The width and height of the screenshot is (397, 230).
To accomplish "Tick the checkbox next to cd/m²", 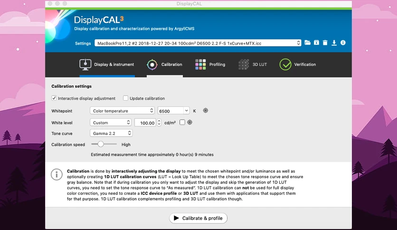I will click(x=182, y=122).
